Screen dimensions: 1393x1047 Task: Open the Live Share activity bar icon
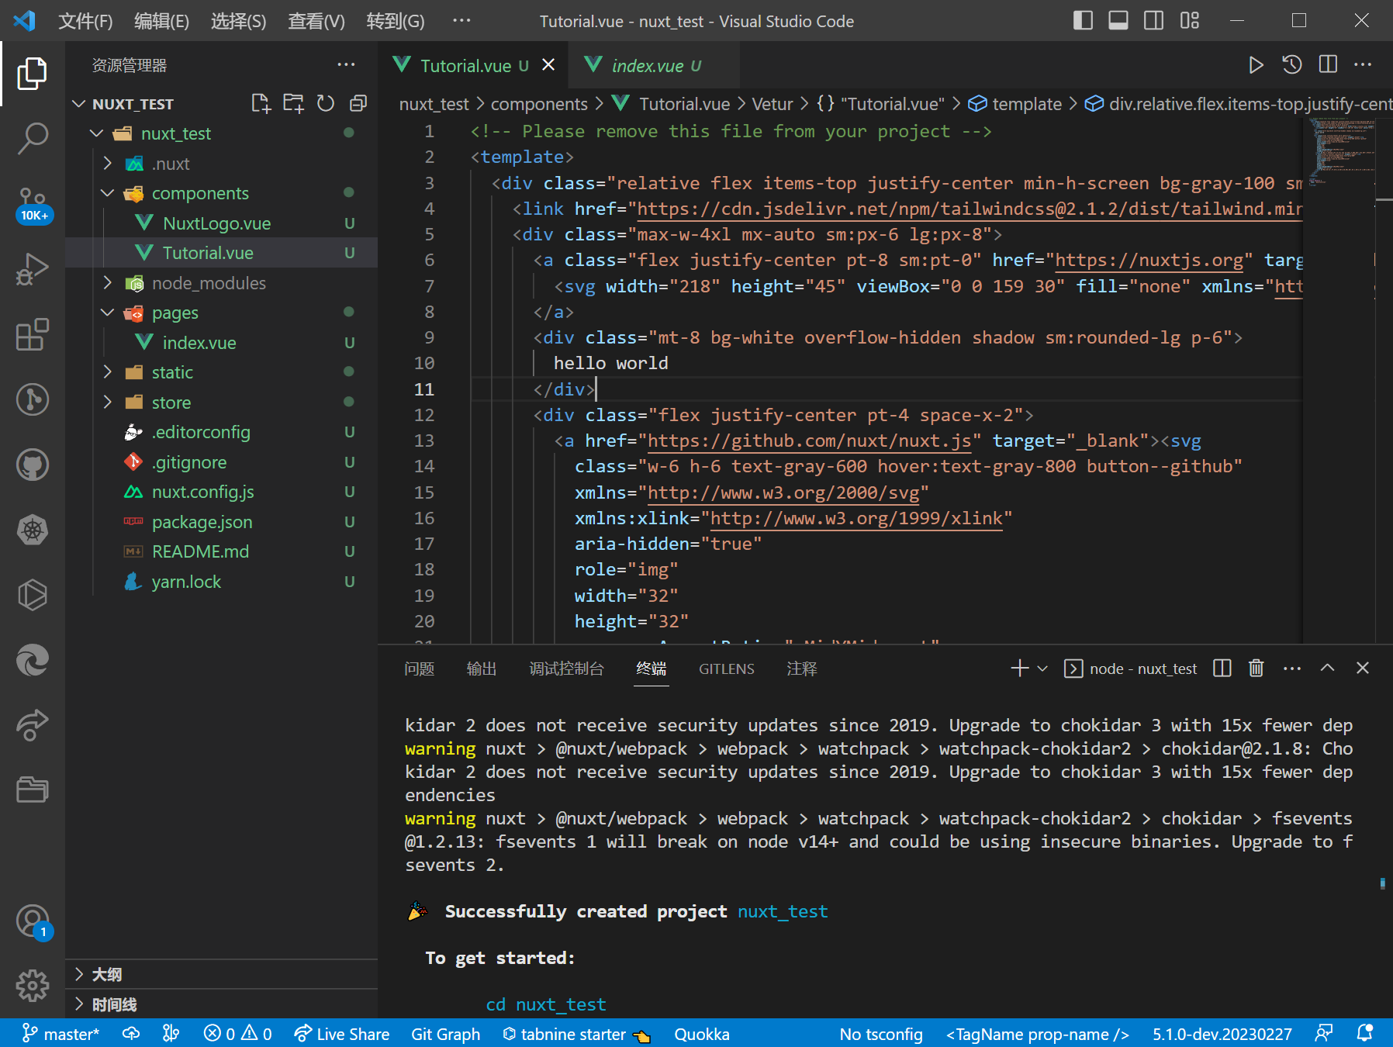pyautogui.click(x=32, y=725)
